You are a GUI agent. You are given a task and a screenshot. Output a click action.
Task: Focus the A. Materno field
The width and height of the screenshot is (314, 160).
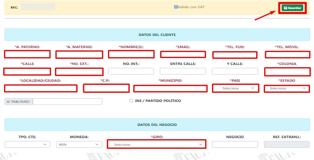pyautogui.click(x=79, y=54)
